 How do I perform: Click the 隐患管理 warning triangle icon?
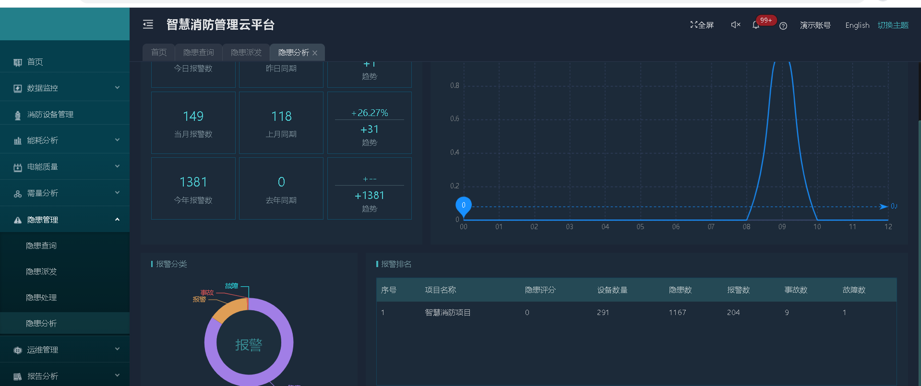click(18, 220)
